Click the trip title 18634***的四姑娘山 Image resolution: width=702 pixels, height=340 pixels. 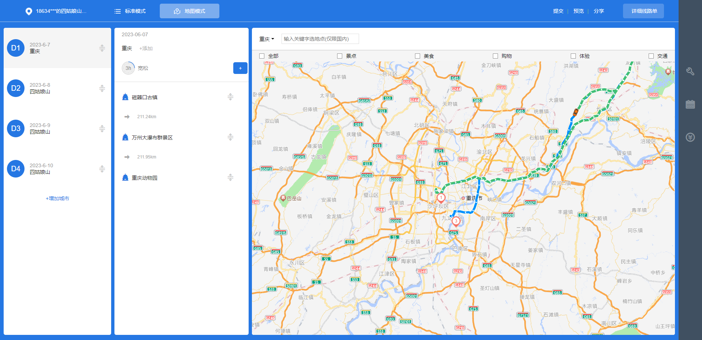(61, 11)
